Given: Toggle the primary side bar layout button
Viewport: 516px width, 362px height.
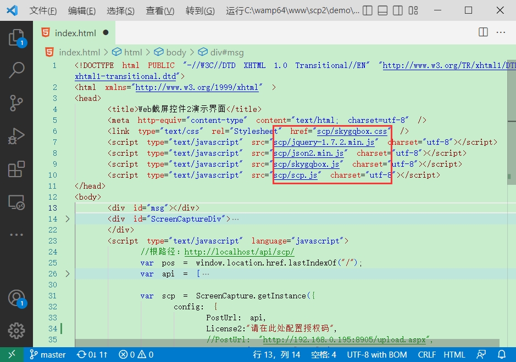Looking at the screenshot, I should [x=367, y=10].
